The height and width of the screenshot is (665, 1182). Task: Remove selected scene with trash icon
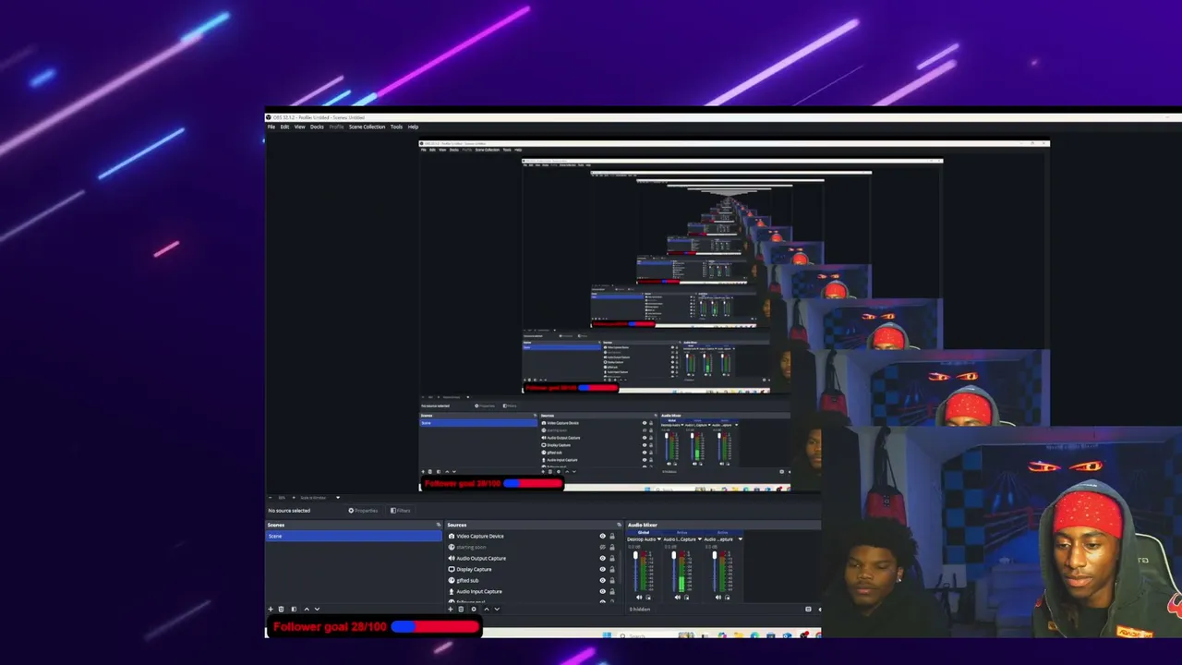pos(282,610)
